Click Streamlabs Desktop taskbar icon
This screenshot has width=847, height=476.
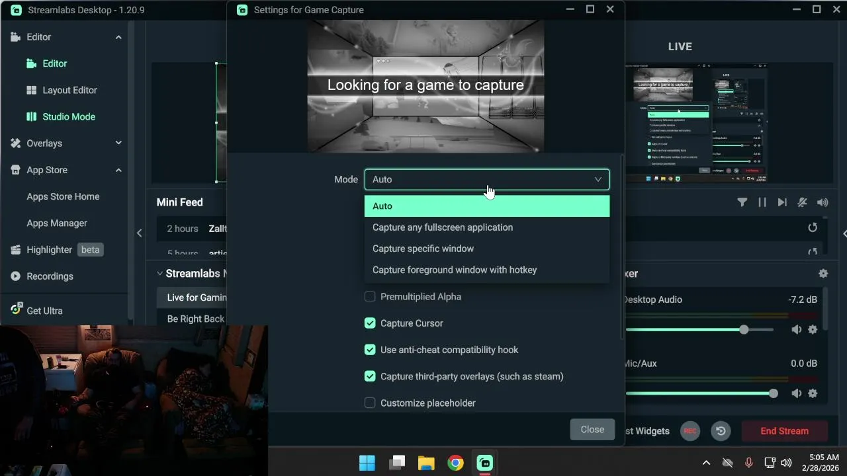(x=485, y=463)
